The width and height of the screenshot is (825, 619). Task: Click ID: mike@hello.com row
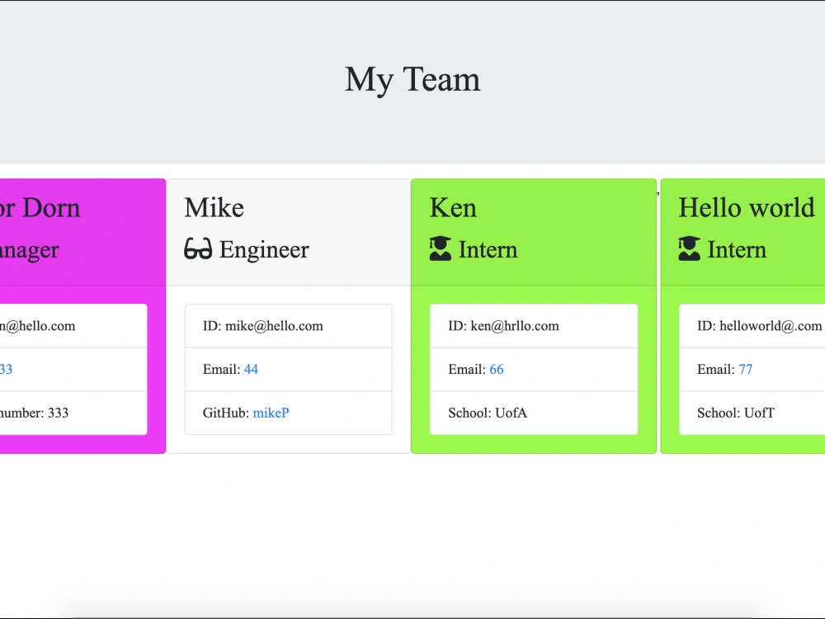(x=288, y=326)
